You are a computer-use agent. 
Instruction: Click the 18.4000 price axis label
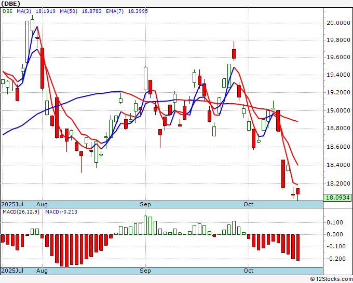tap(338, 165)
